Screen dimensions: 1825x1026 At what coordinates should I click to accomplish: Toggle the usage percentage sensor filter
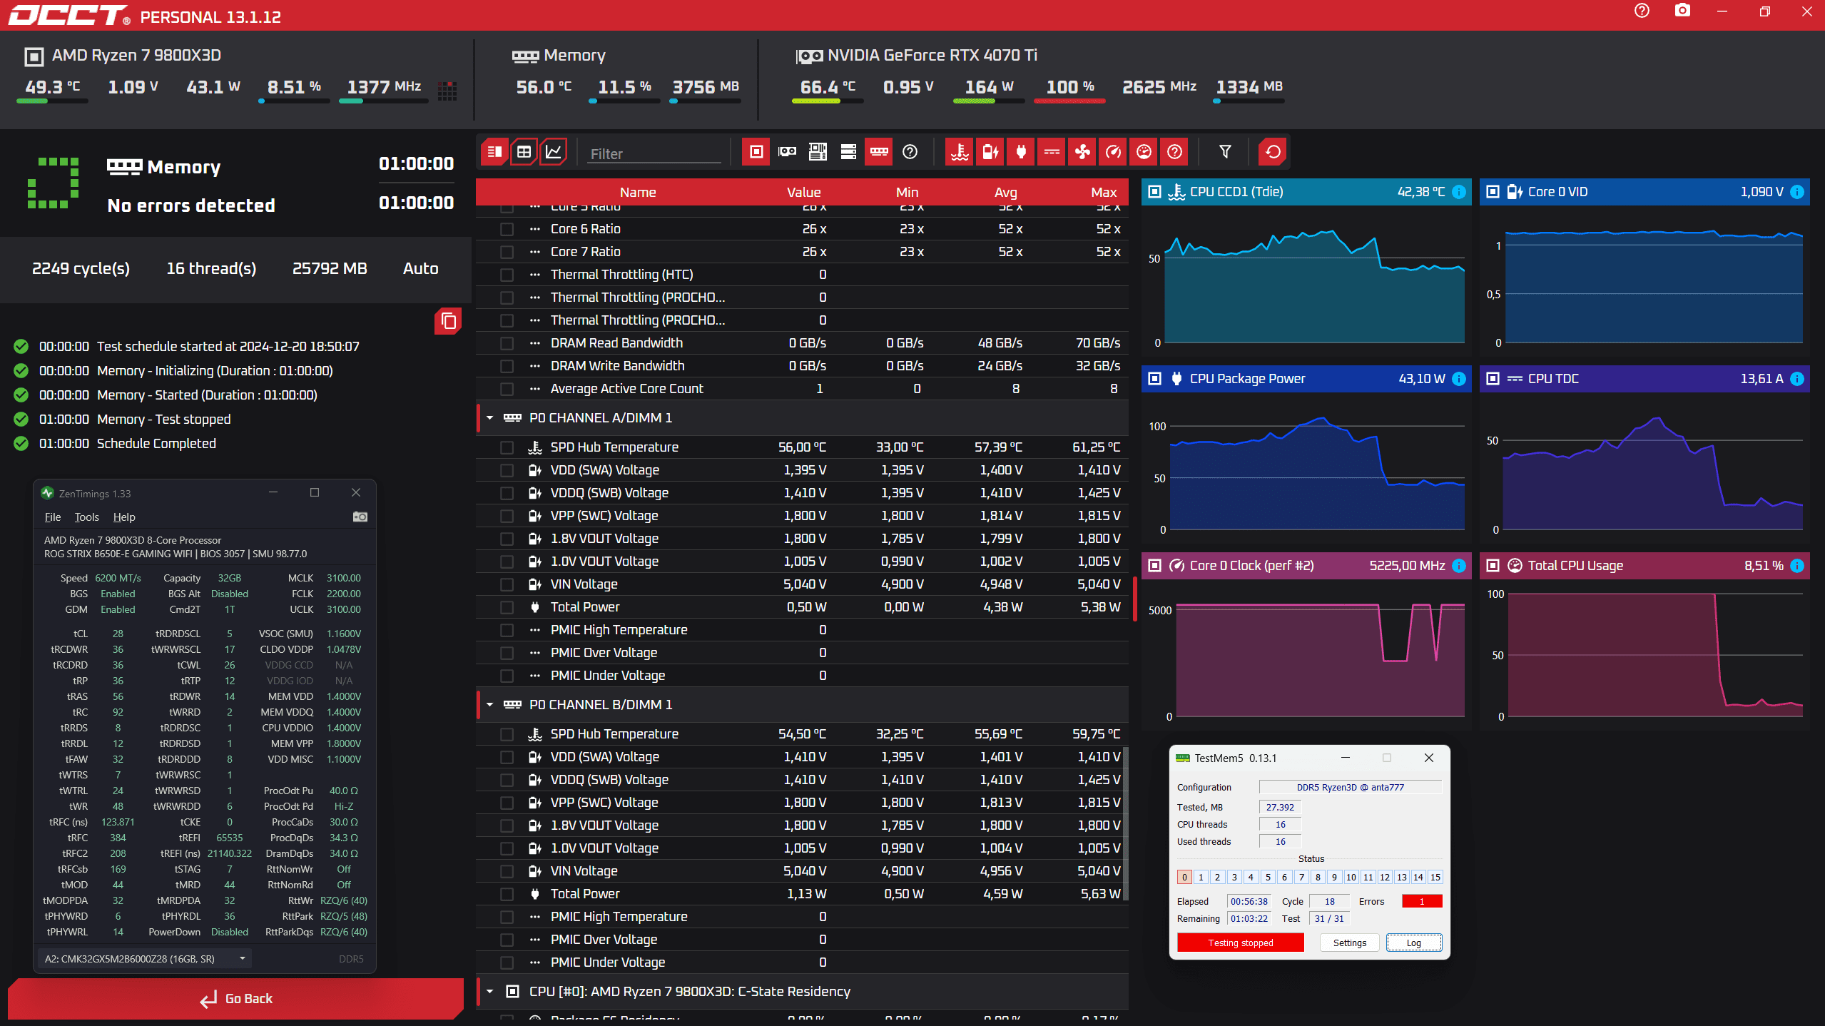click(1144, 152)
